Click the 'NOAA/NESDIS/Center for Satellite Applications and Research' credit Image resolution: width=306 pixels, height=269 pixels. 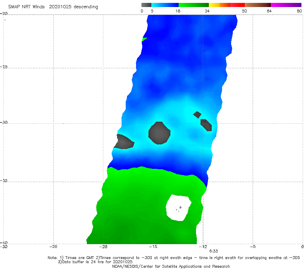point(171,267)
